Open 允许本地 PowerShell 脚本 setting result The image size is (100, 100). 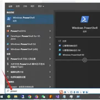coord(29,65)
